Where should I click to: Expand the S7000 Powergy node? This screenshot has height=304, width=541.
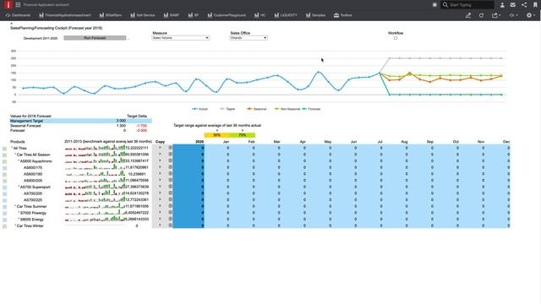pyautogui.click(x=19, y=212)
